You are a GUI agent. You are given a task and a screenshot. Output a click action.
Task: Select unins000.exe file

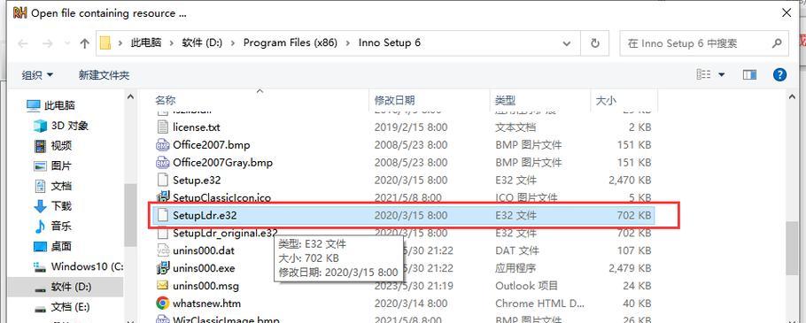point(404,268)
